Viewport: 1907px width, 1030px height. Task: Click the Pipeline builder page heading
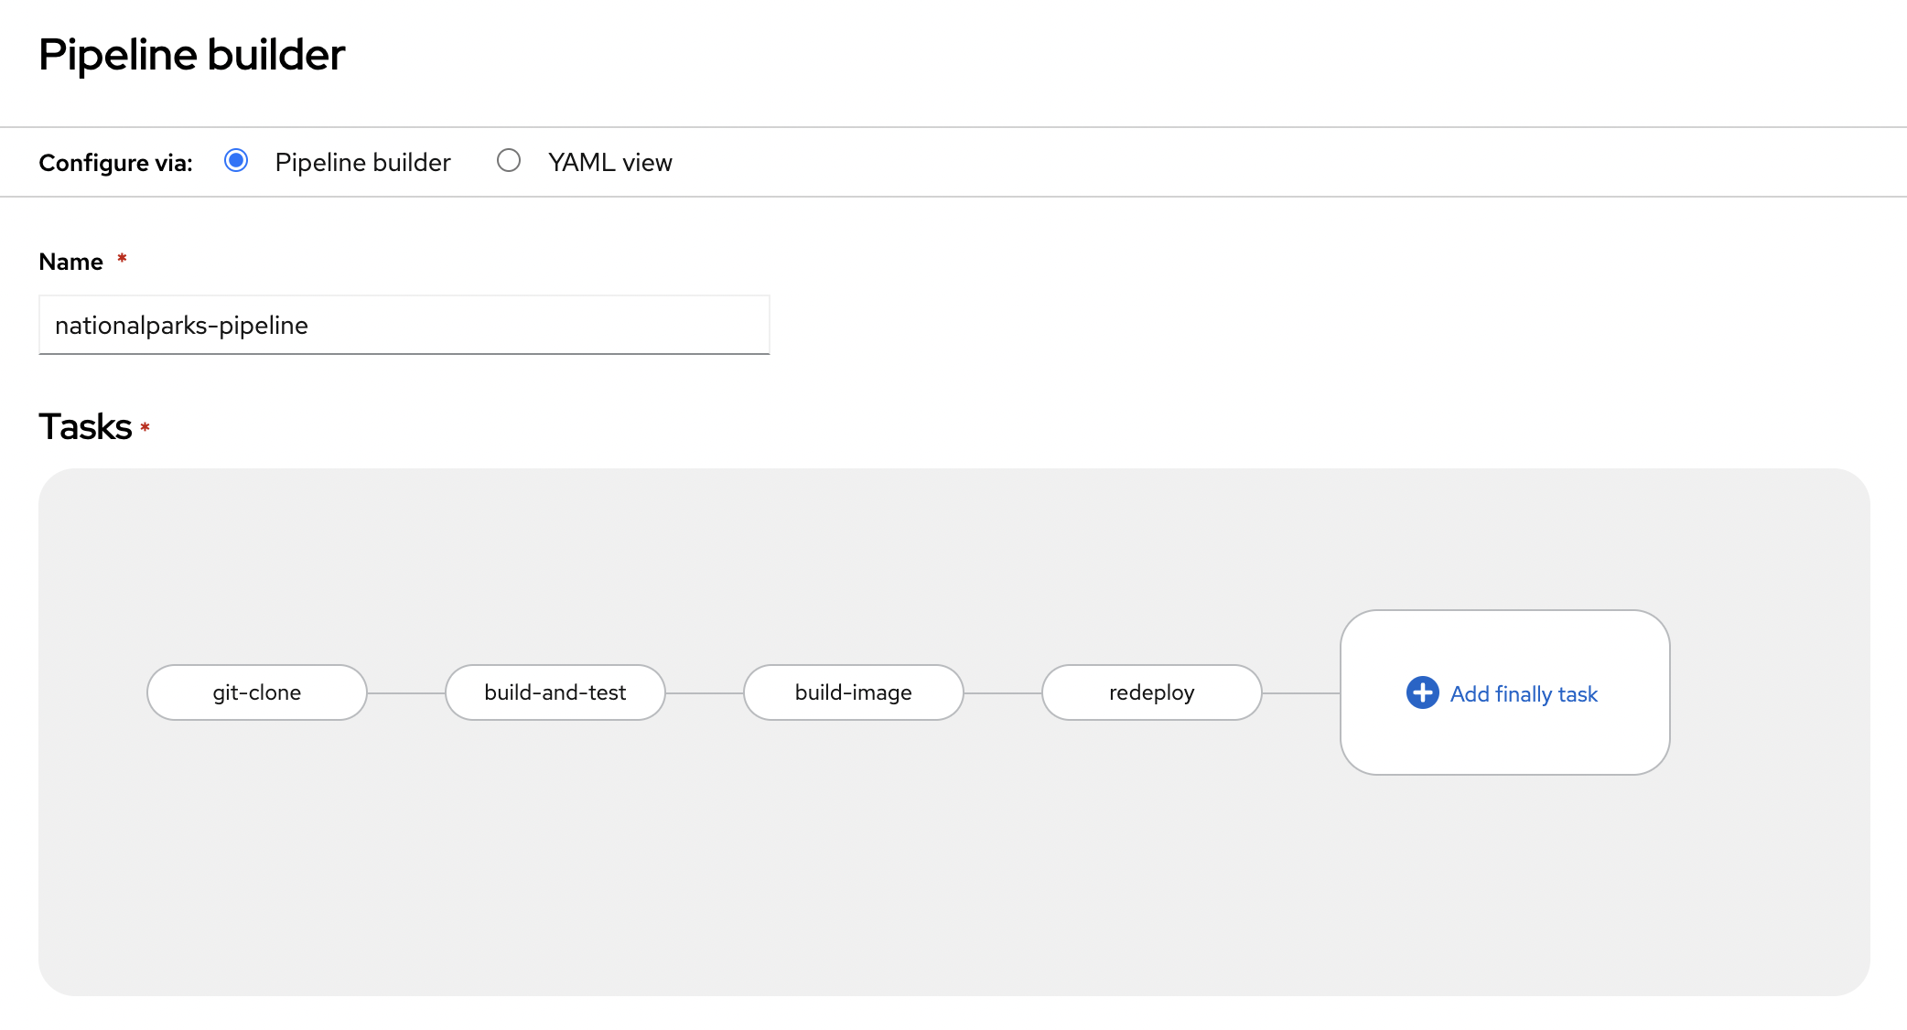click(x=191, y=55)
